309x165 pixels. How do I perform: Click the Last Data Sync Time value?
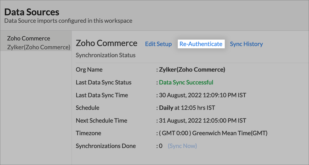coord(202,95)
